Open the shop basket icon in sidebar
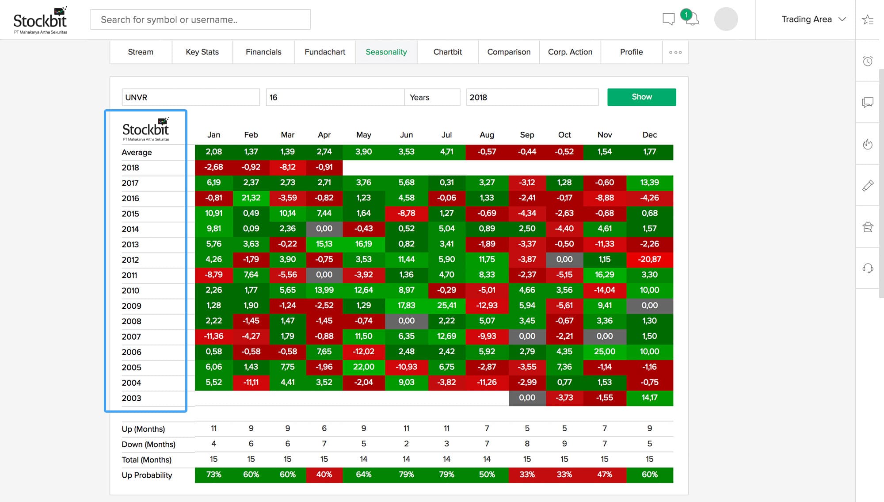The width and height of the screenshot is (884, 502). pos(868,227)
